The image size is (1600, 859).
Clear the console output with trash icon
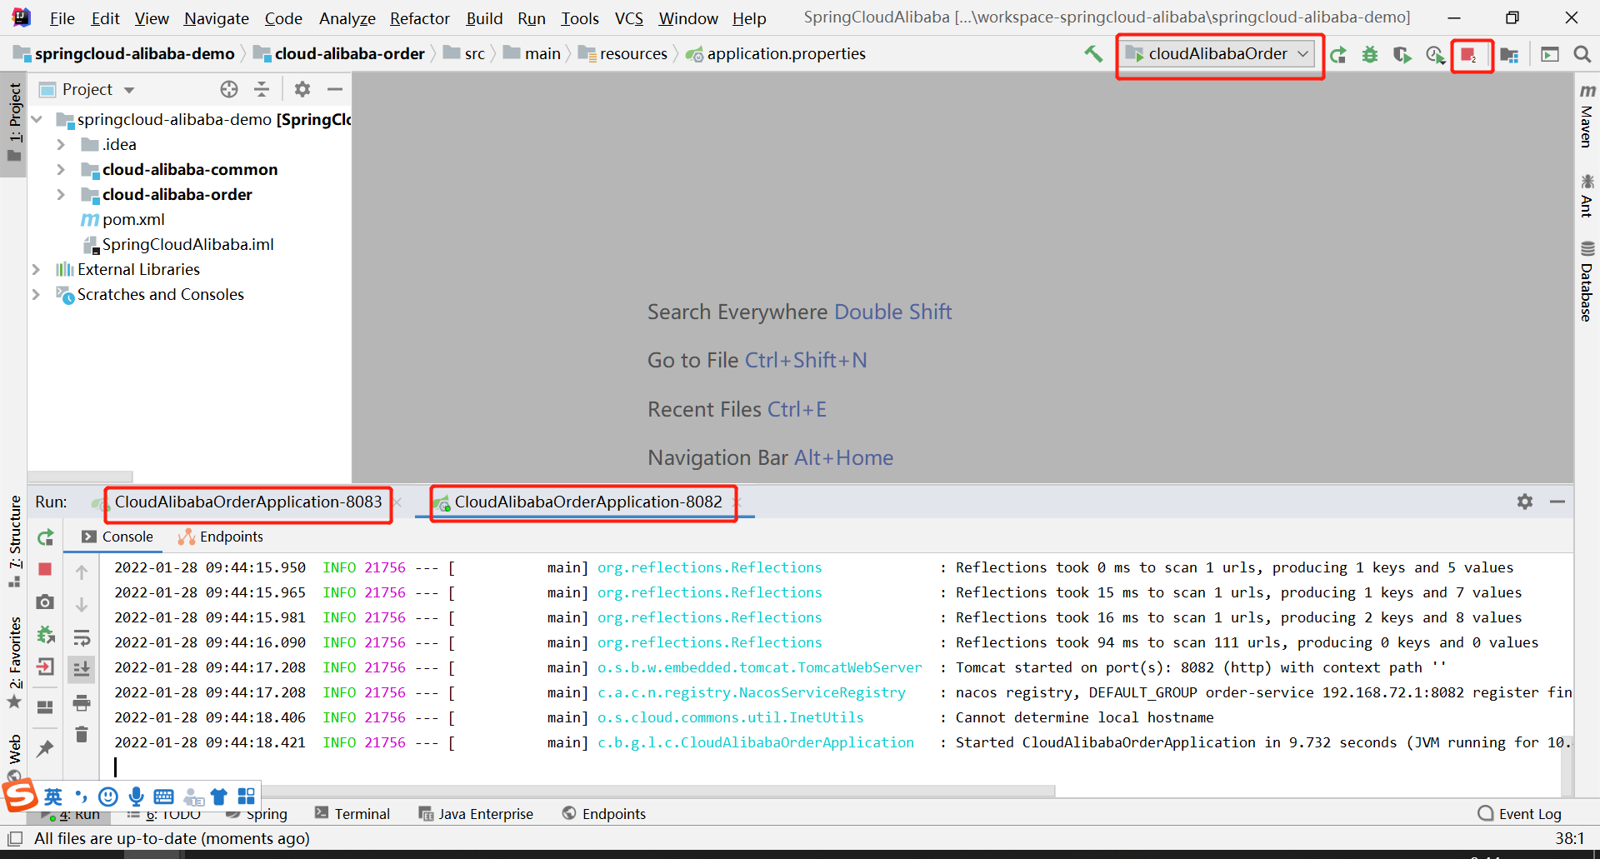[81, 733]
